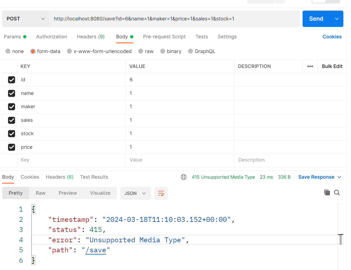Open the response Headers (6) tab
The height and width of the screenshot is (270, 351).
point(60,177)
